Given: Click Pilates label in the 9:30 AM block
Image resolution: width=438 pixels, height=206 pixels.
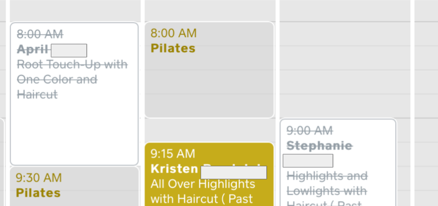Looking at the screenshot, I should tap(38, 192).
